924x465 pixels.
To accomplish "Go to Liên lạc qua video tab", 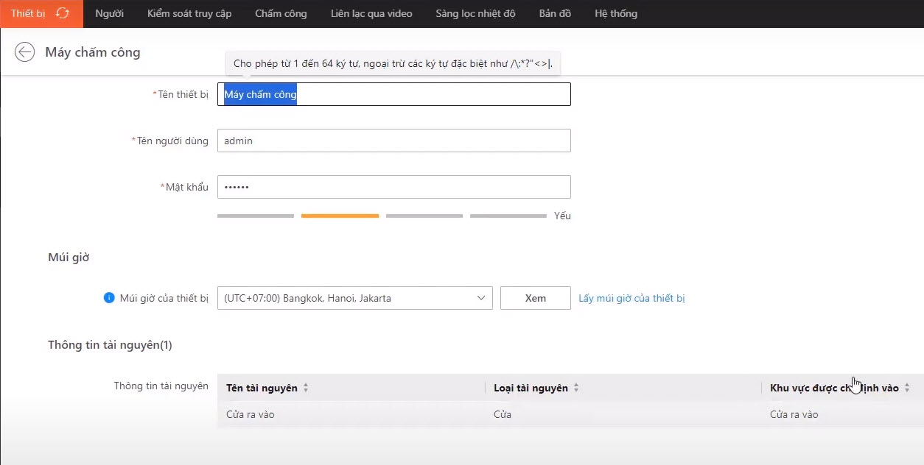I will [371, 13].
